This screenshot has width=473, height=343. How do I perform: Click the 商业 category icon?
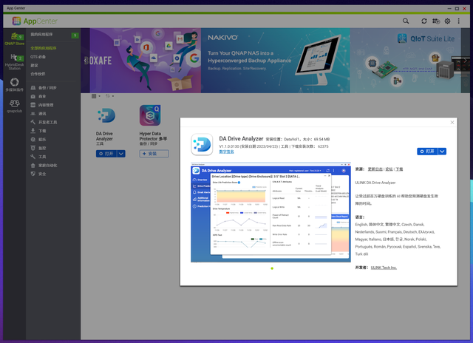[33, 97]
